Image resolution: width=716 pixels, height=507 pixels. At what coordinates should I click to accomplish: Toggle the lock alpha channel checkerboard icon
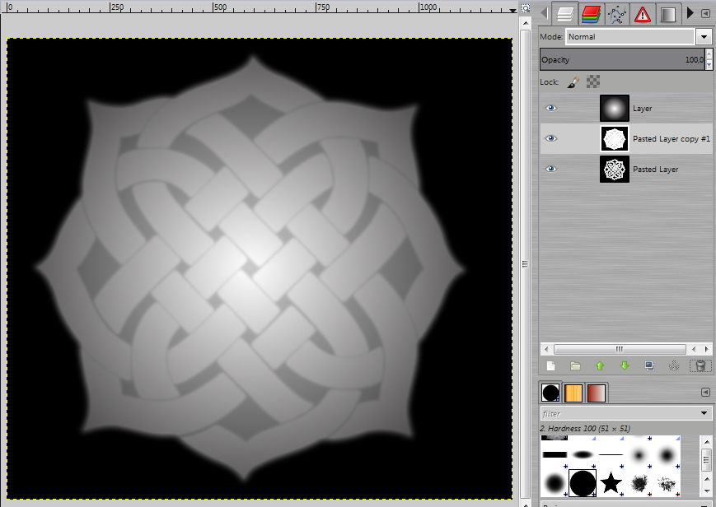[593, 81]
